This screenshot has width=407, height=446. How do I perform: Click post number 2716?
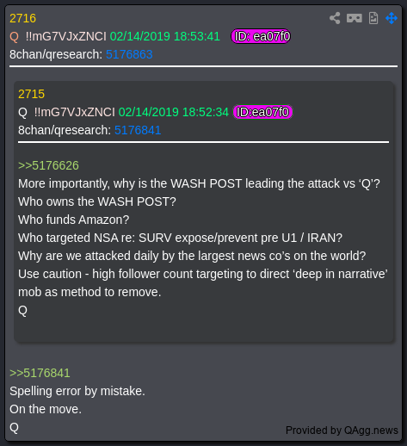(22, 18)
